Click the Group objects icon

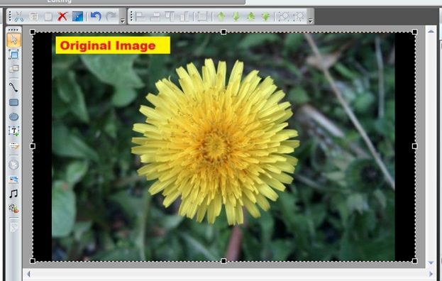click(x=284, y=16)
